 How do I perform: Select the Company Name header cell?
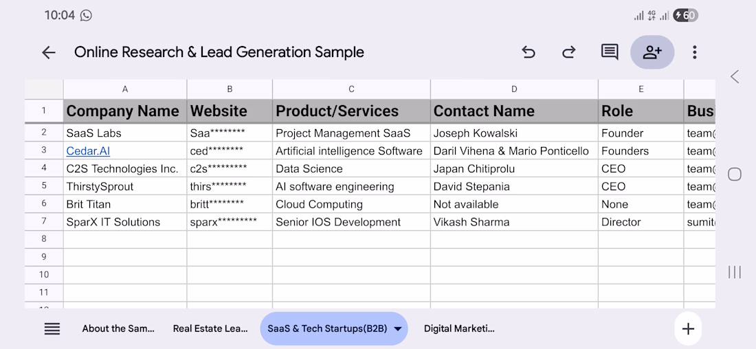click(124, 111)
